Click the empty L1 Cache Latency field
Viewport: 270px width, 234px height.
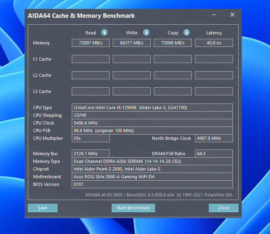click(214, 59)
